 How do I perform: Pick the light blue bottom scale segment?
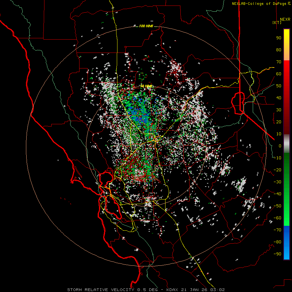coord(286,253)
